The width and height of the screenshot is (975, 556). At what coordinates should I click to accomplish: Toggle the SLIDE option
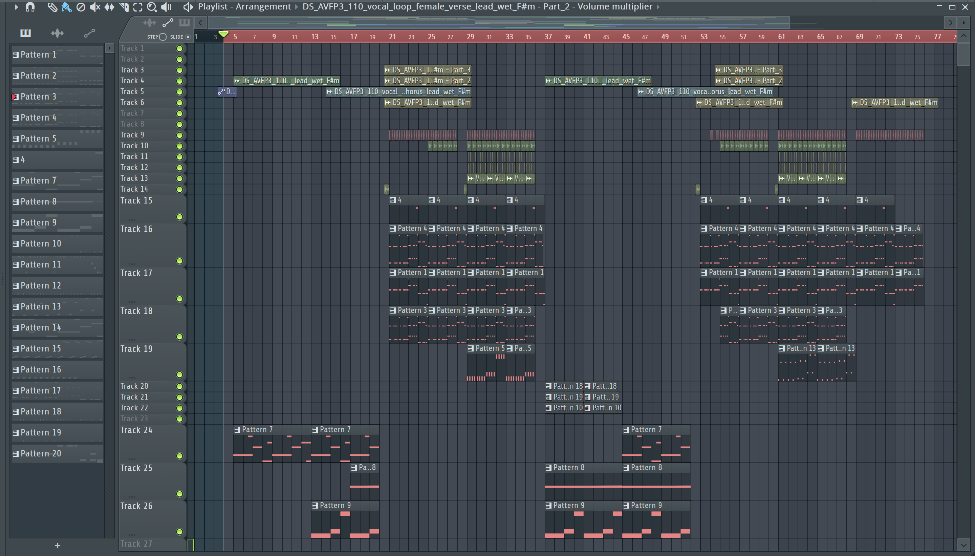tap(188, 37)
